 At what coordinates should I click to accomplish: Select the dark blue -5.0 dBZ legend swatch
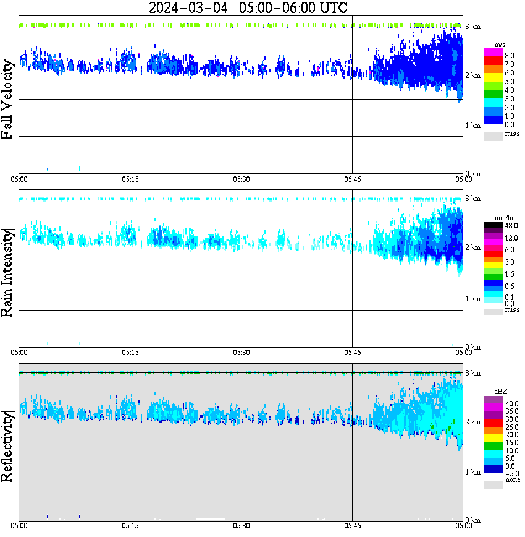pyautogui.click(x=493, y=469)
